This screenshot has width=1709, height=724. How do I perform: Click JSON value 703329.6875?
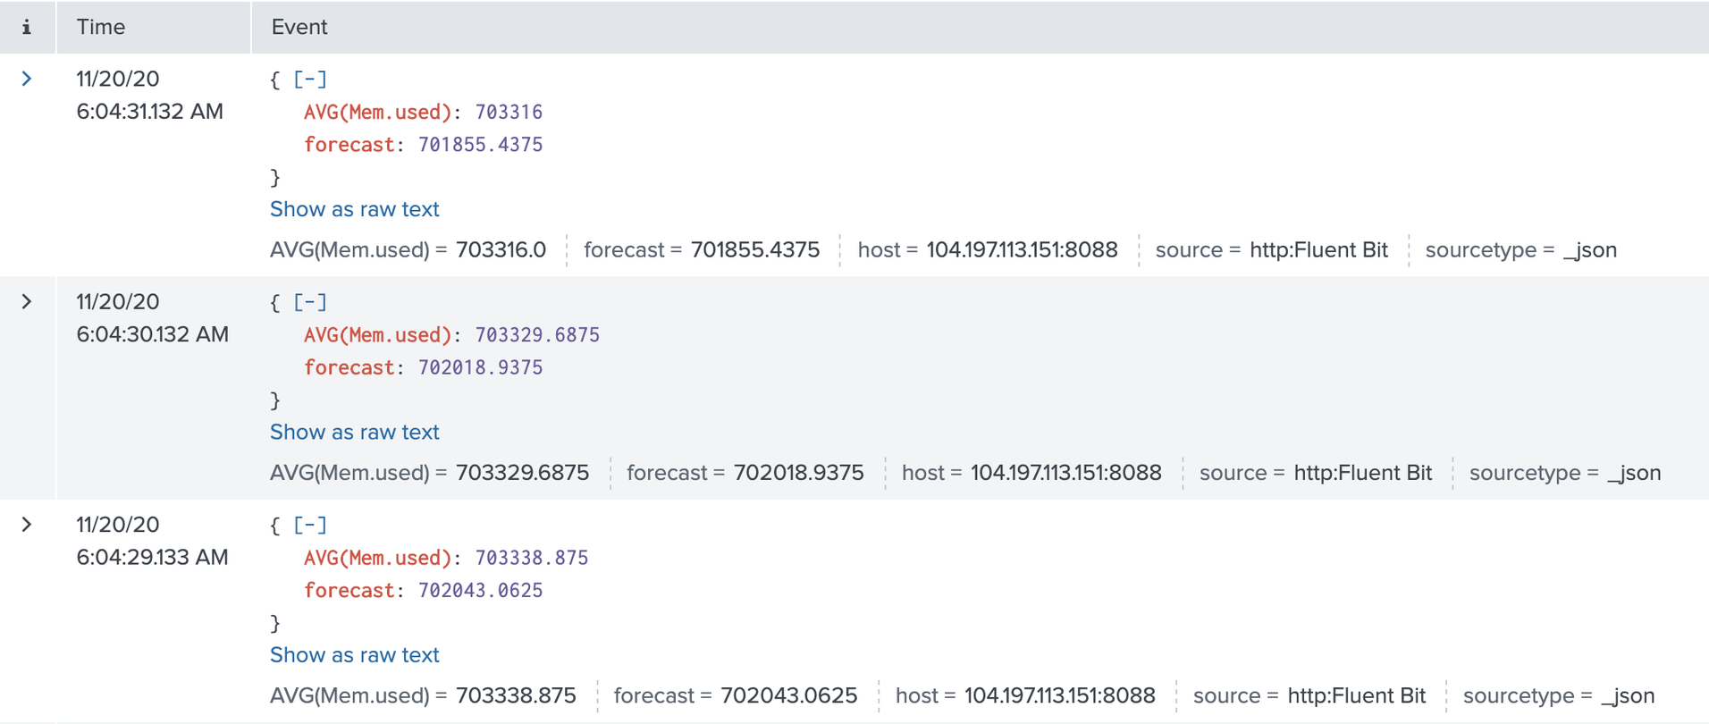coord(537,335)
